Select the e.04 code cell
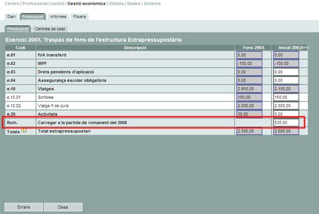319x214 pixels. click(x=21, y=80)
